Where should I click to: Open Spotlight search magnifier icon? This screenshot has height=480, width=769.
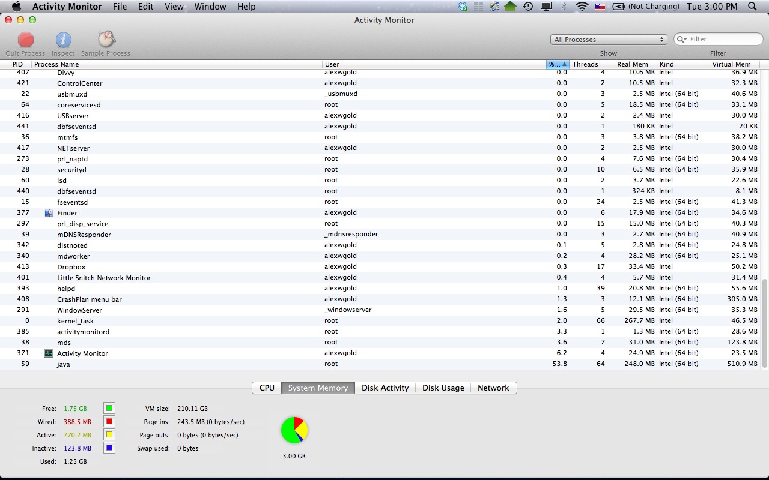752,7
